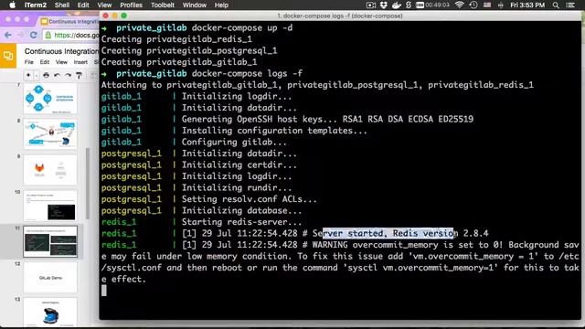The width and height of the screenshot is (585, 329).
Task: Open the View menu in Google Slides
Action: click(x=61, y=62)
